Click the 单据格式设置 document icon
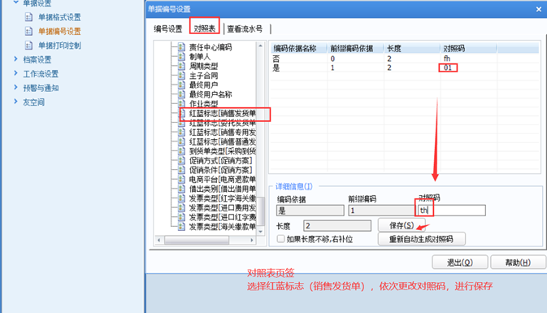Screen dimensions: 547x313 point(29,17)
